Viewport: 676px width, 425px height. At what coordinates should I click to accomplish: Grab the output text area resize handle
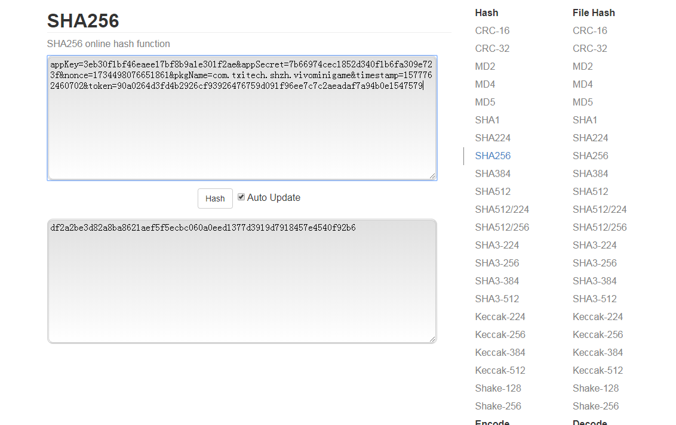[x=432, y=339]
